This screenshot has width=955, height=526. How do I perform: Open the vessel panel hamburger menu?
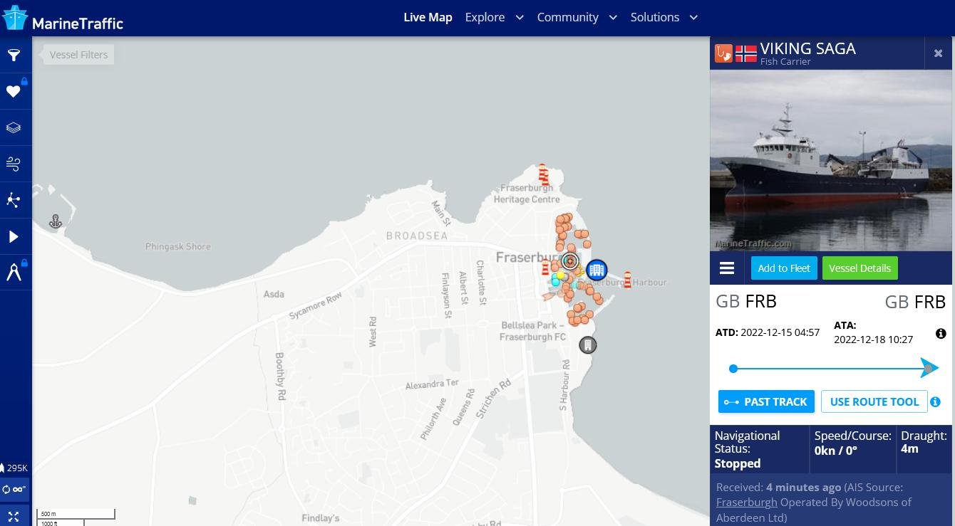(727, 268)
